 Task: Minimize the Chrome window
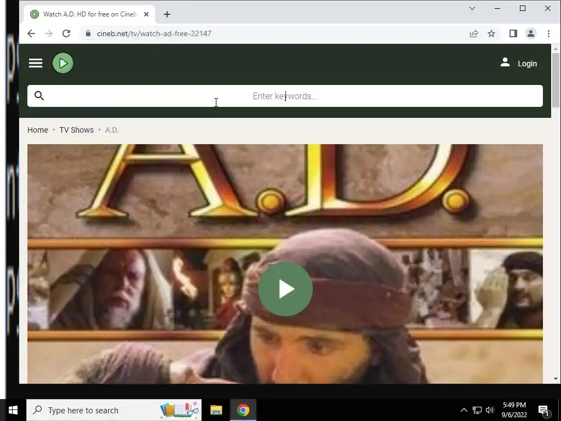point(497,8)
